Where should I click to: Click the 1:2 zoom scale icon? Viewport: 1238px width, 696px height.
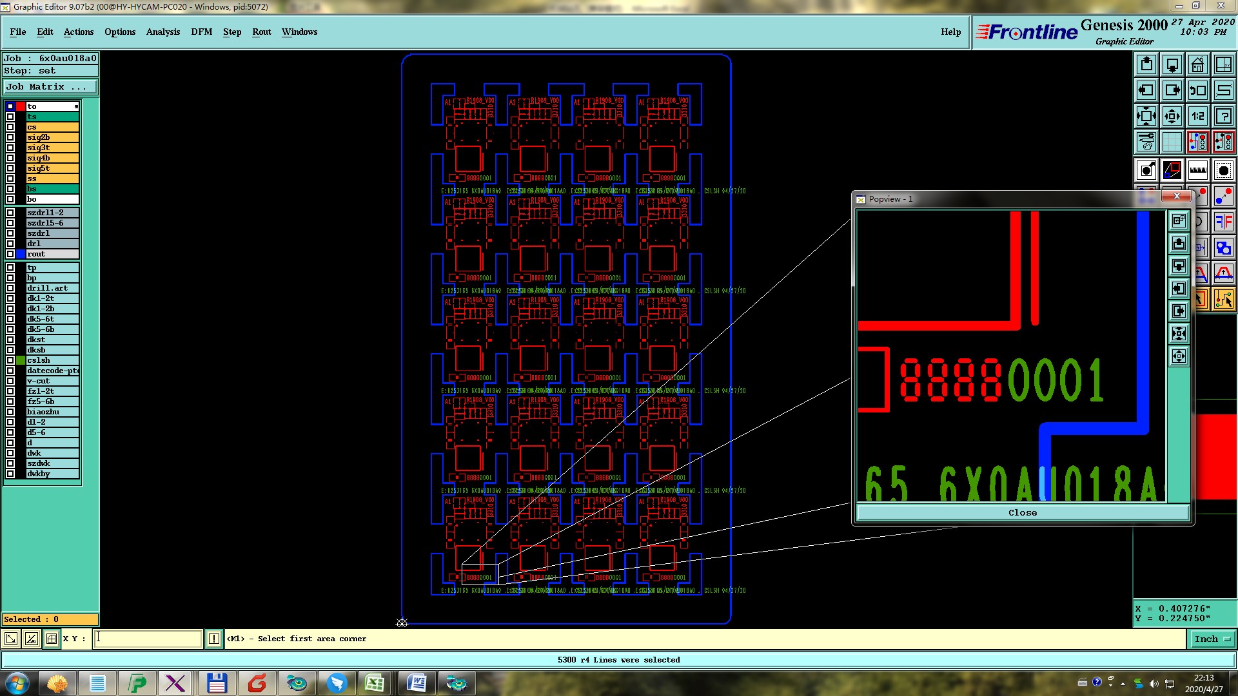coord(1197,116)
